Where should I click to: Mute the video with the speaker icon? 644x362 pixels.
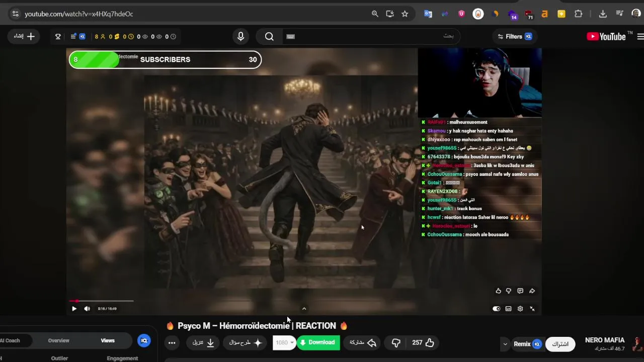tap(87, 309)
